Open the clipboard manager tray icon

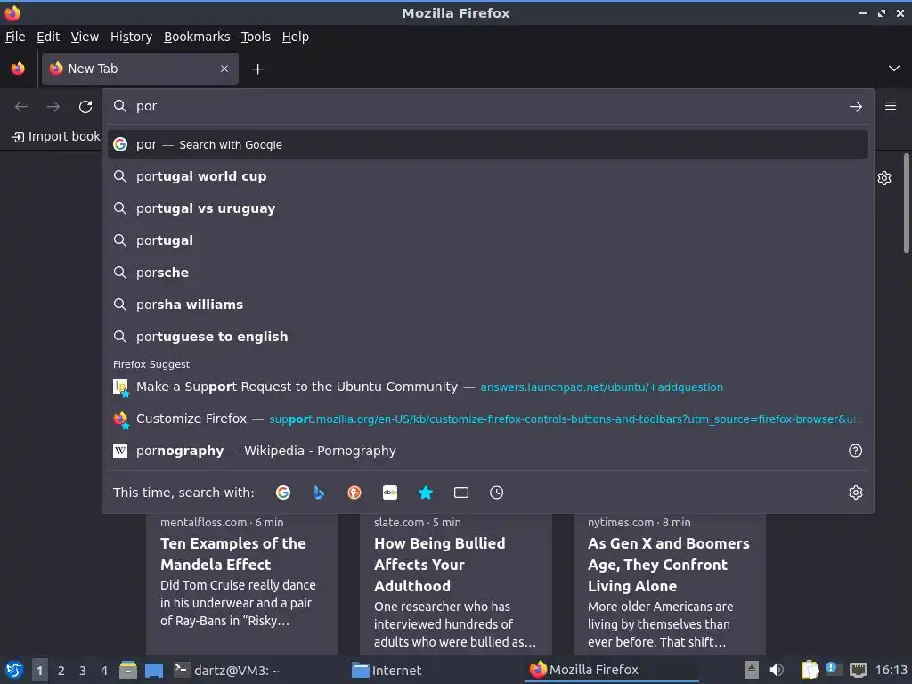point(810,670)
